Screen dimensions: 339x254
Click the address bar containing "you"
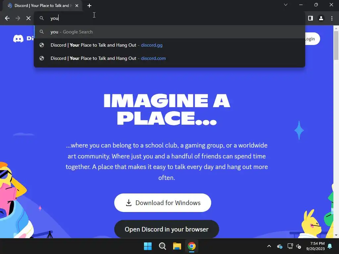point(169,19)
